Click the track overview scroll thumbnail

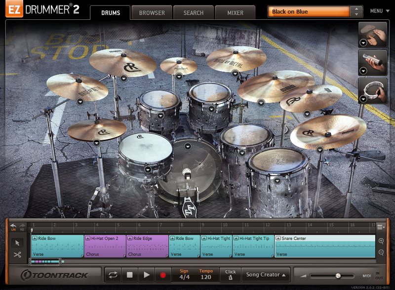[x=45, y=262]
